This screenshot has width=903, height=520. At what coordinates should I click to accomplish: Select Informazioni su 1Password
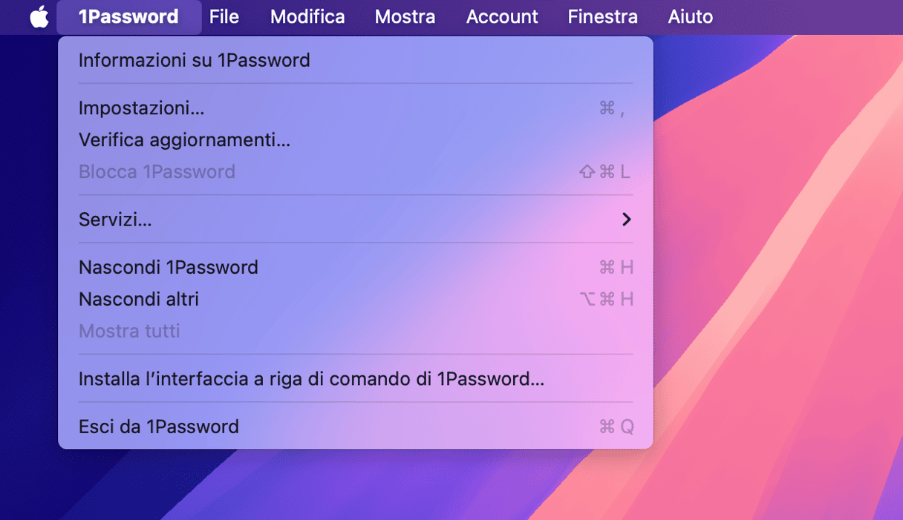coord(194,60)
